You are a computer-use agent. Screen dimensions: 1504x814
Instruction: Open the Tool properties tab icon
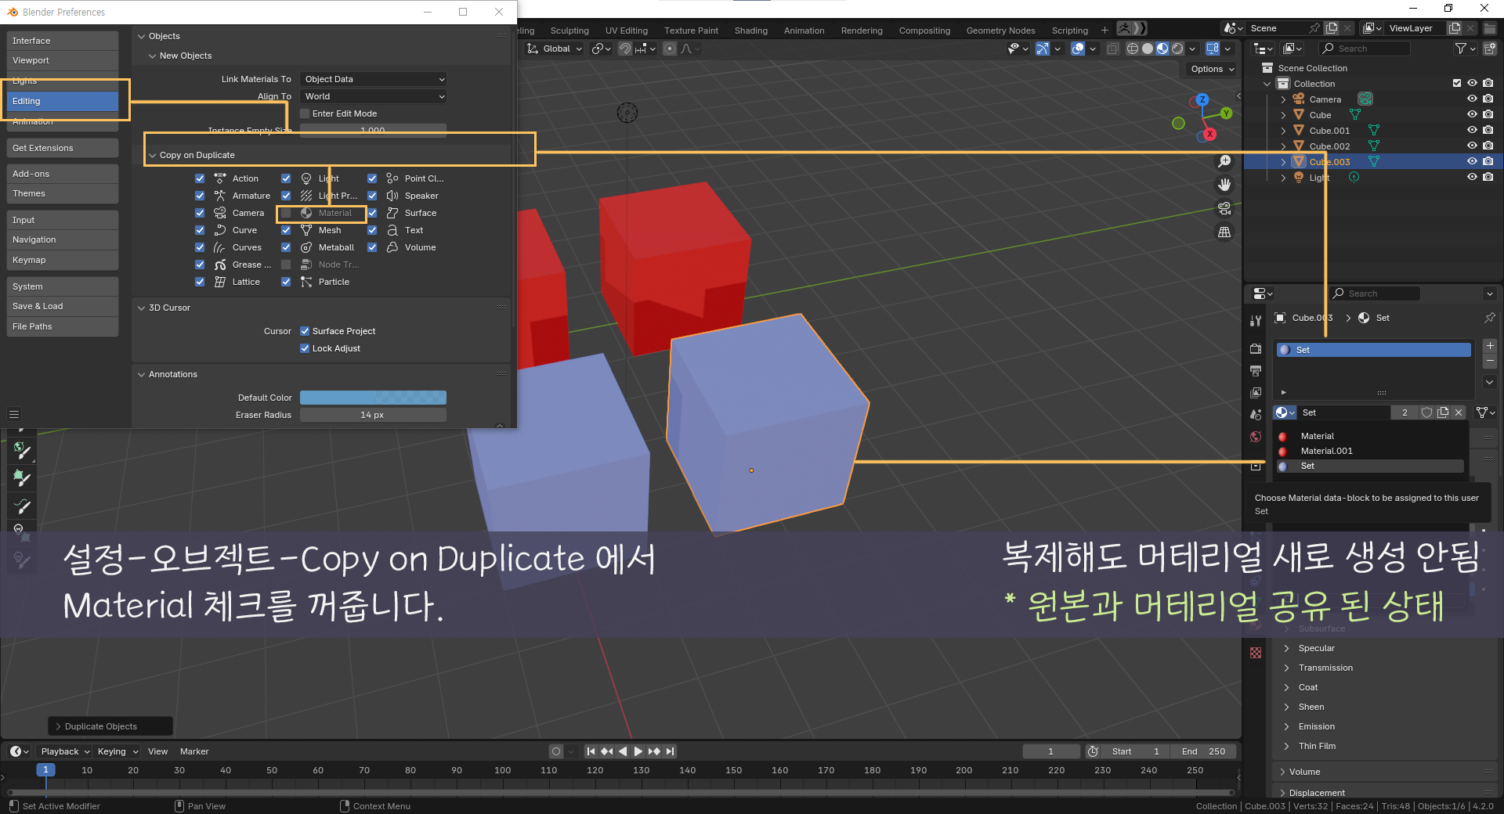click(1256, 321)
